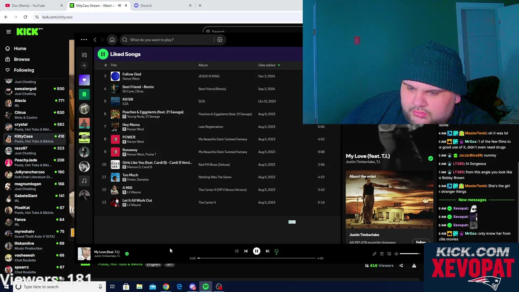Click the green Liked Songs pause button
Viewport: 519px width, 292px height.
(x=103, y=54)
